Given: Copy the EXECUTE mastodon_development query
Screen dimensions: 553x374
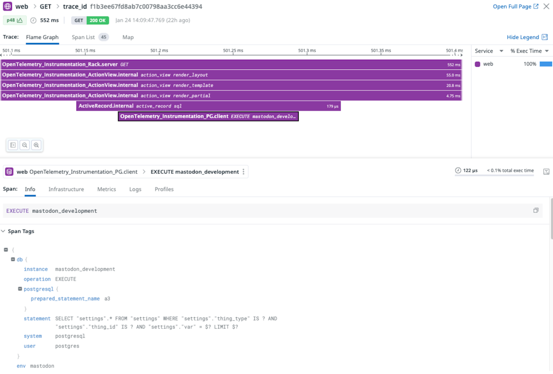Looking at the screenshot, I should [536, 211].
